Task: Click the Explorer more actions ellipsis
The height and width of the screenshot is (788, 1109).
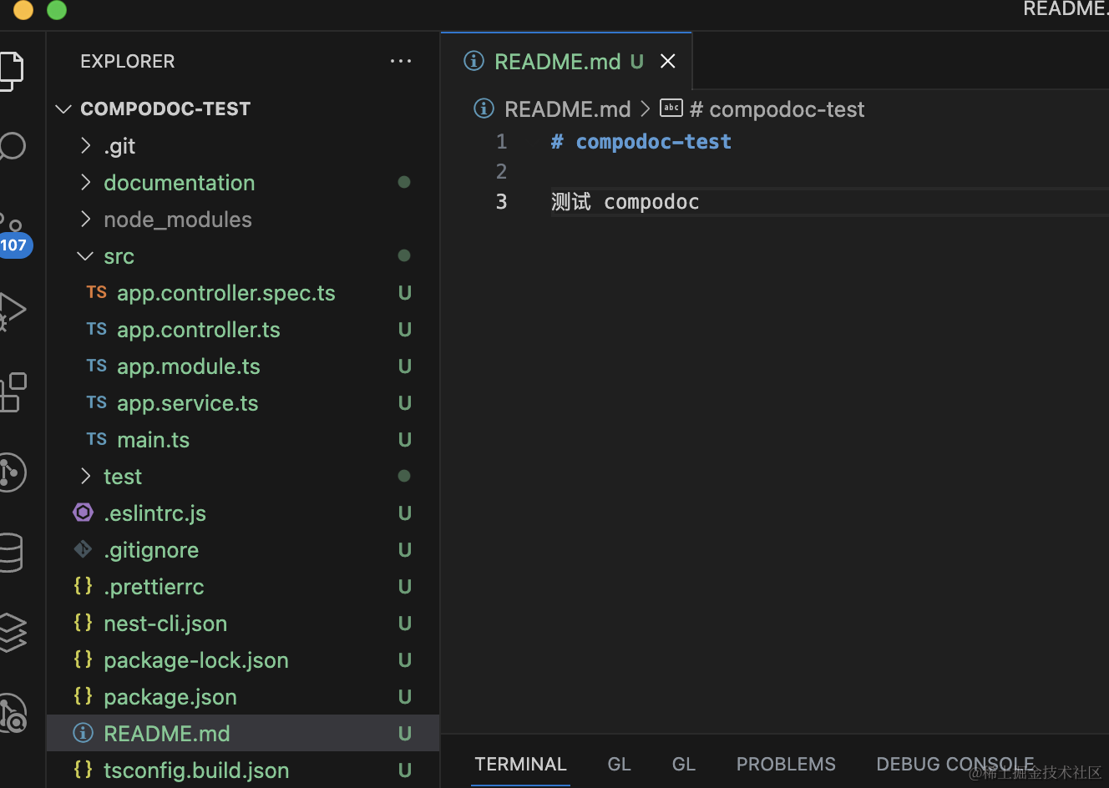Action: (x=401, y=61)
